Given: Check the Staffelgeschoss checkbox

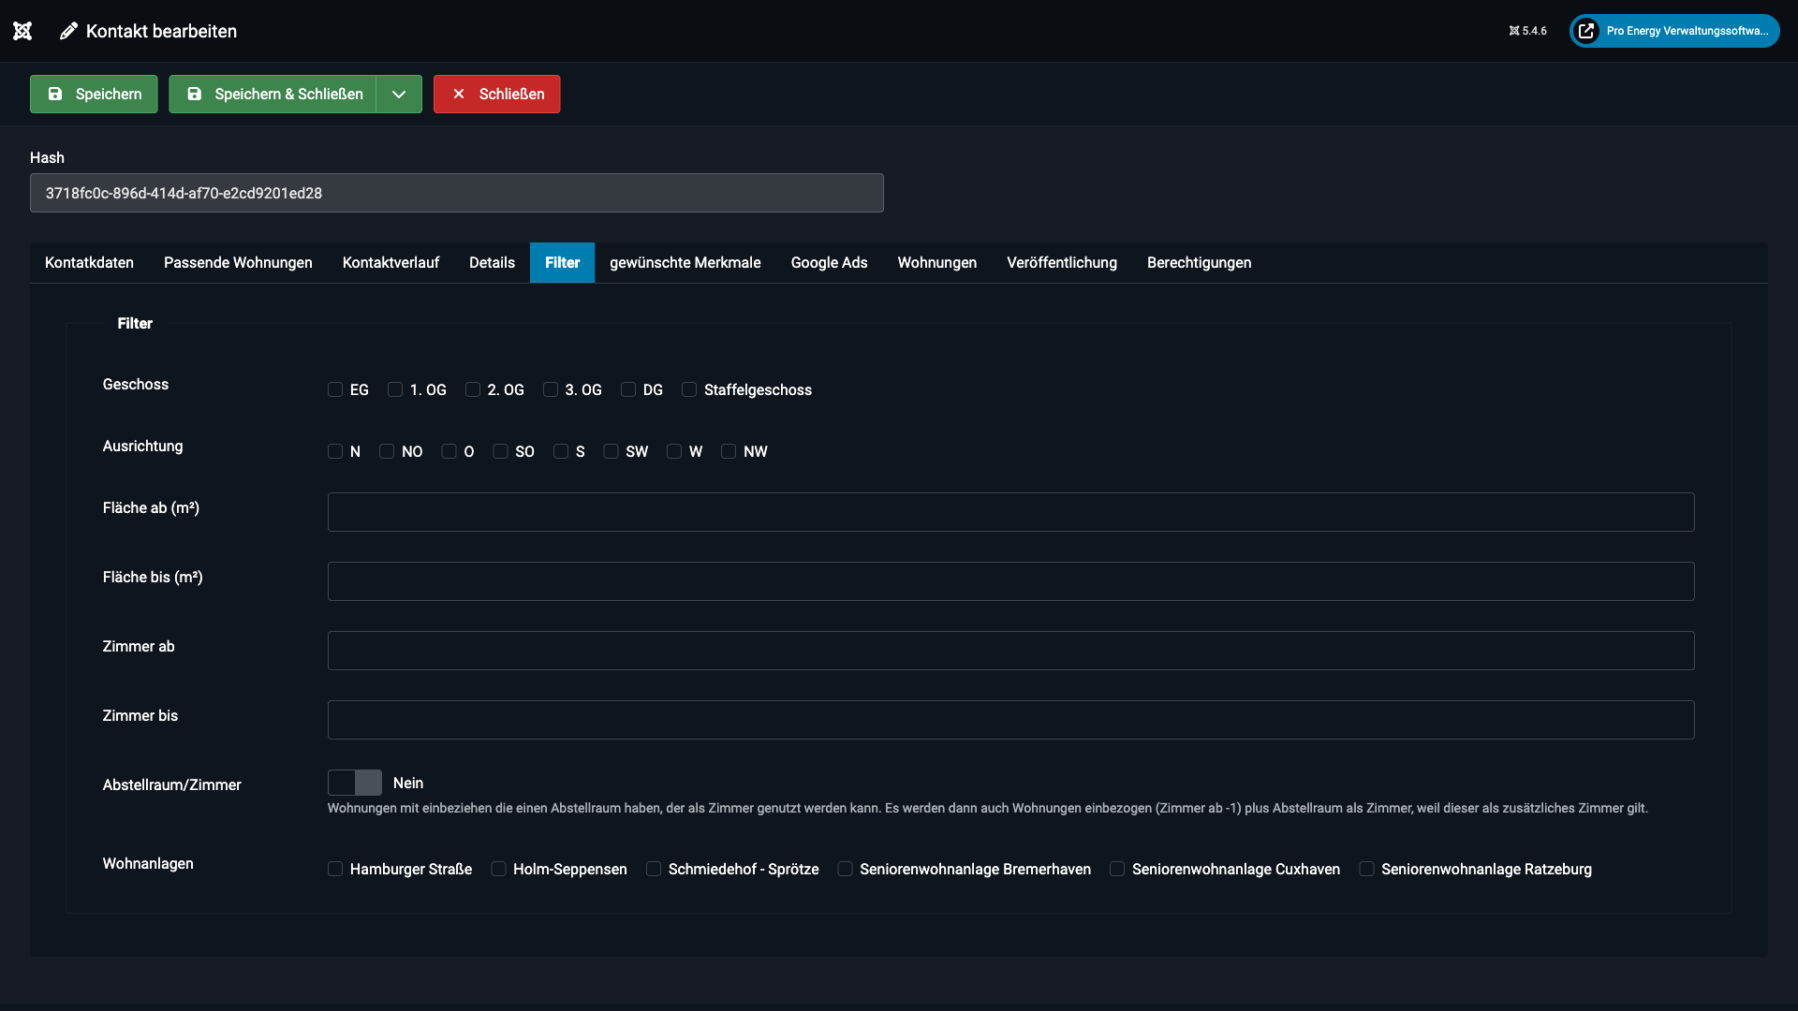Looking at the screenshot, I should 689,389.
